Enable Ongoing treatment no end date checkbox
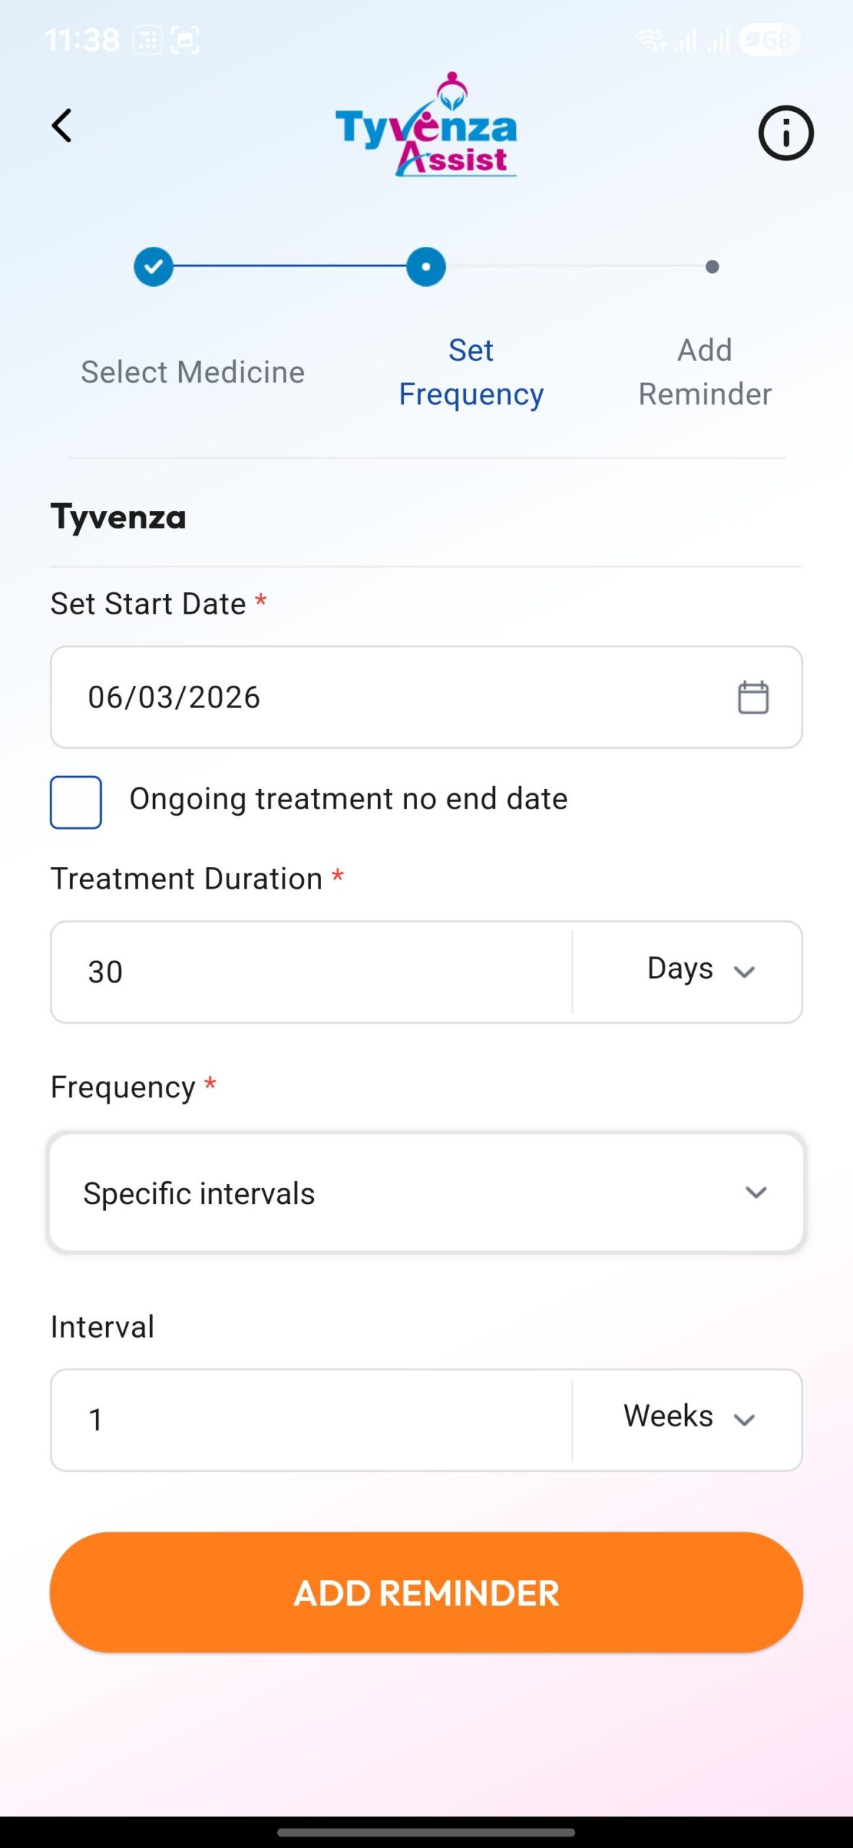This screenshot has width=853, height=1848. pos(76,802)
